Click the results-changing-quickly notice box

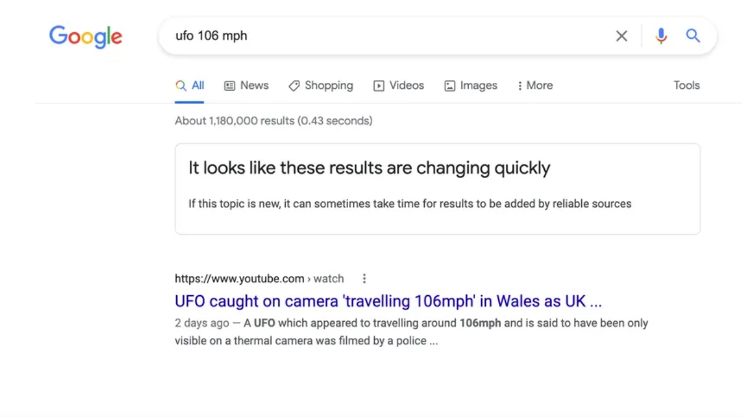tap(437, 188)
